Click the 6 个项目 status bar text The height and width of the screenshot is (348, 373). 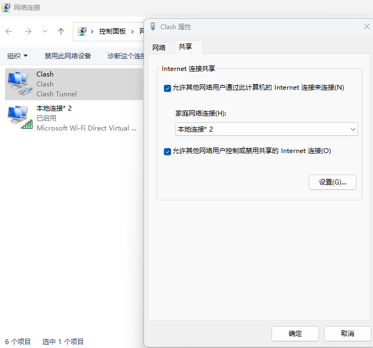[18, 342]
